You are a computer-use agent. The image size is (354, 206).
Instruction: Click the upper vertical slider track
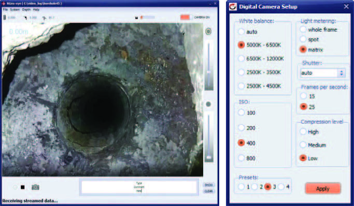(209, 66)
